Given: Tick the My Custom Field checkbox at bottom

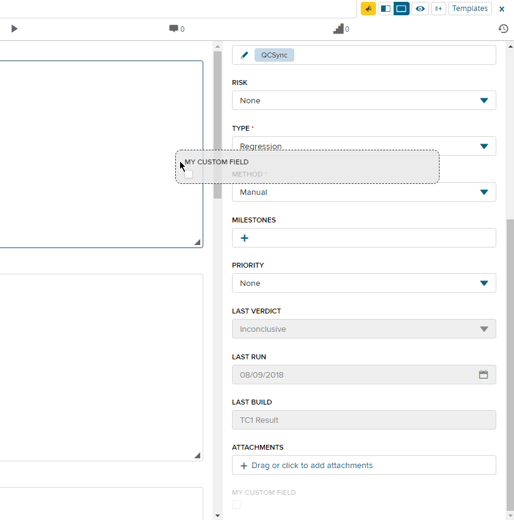Looking at the screenshot, I should pyautogui.click(x=236, y=505).
